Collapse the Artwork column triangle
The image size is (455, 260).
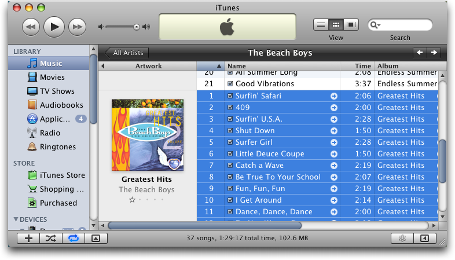click(x=102, y=66)
